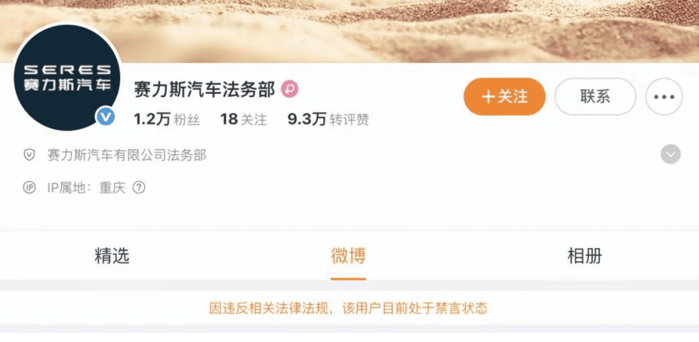Open the 18 关注 following list

(243, 119)
